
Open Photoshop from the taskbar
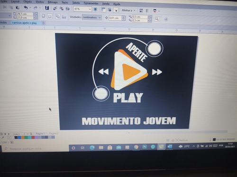click(145, 147)
